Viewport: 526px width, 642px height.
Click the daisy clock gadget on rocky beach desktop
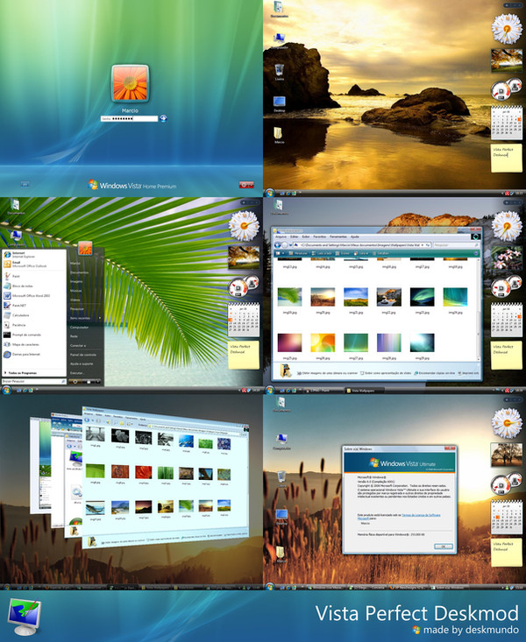point(507,29)
